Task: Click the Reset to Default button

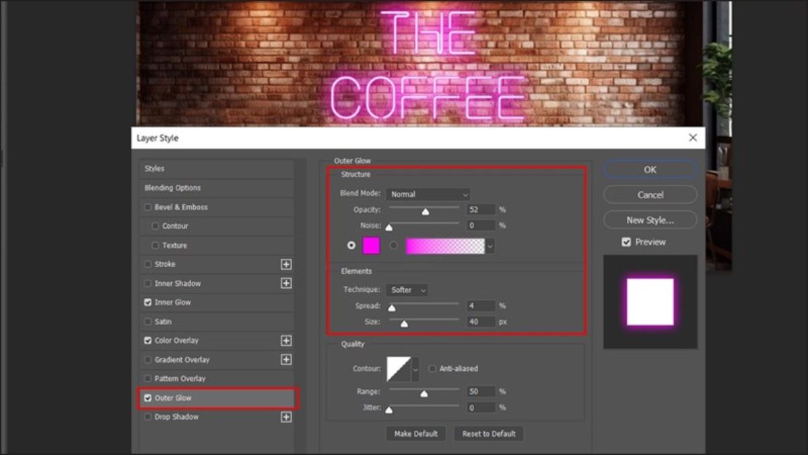Action: [489, 433]
